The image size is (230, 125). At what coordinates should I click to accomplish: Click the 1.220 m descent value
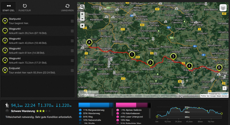[x=64, y=105]
